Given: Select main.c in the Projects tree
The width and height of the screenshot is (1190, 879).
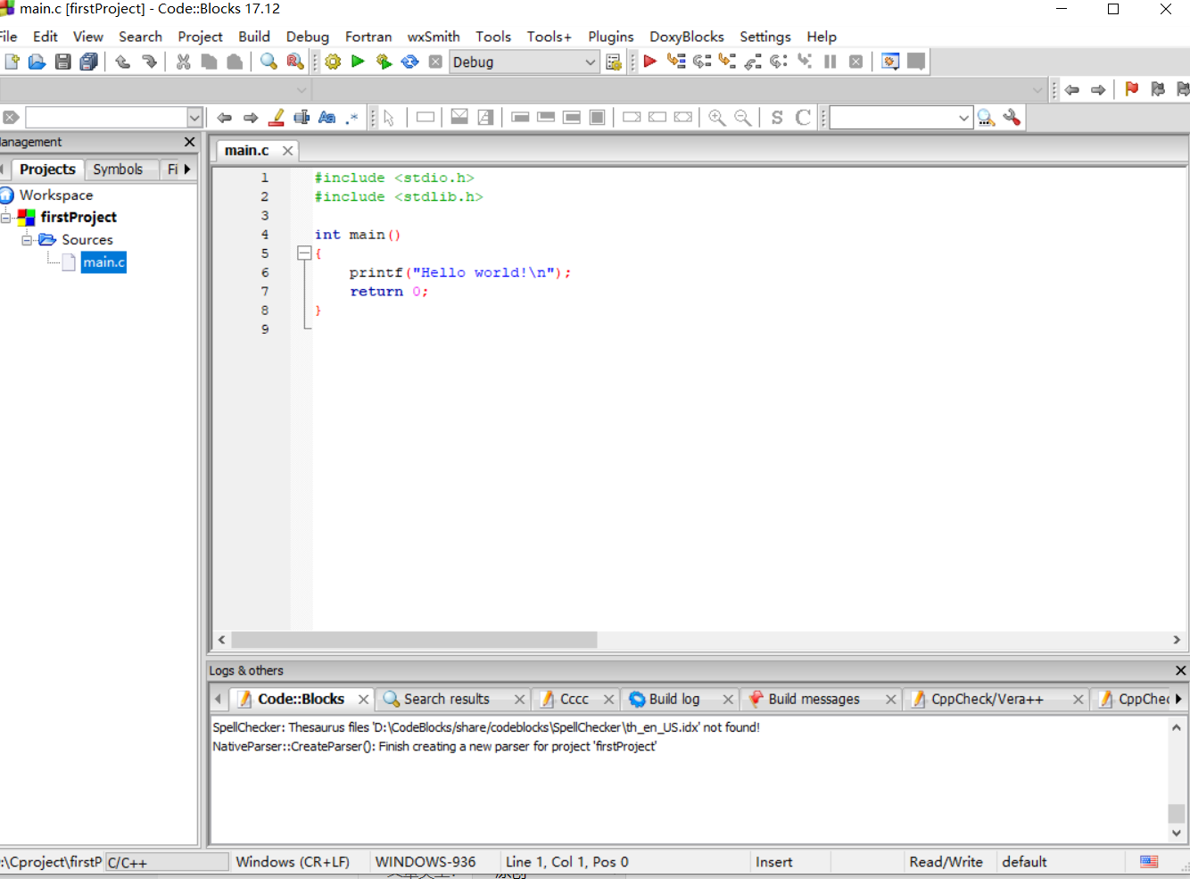Looking at the screenshot, I should pos(103,262).
